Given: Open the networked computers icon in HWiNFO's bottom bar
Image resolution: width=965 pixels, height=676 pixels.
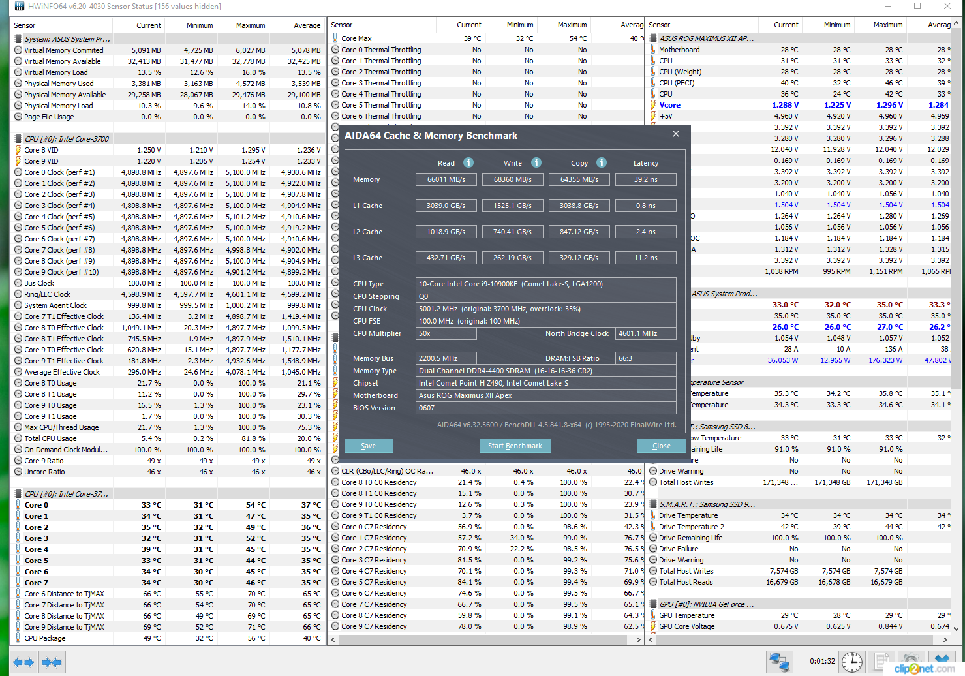Looking at the screenshot, I should [780, 662].
